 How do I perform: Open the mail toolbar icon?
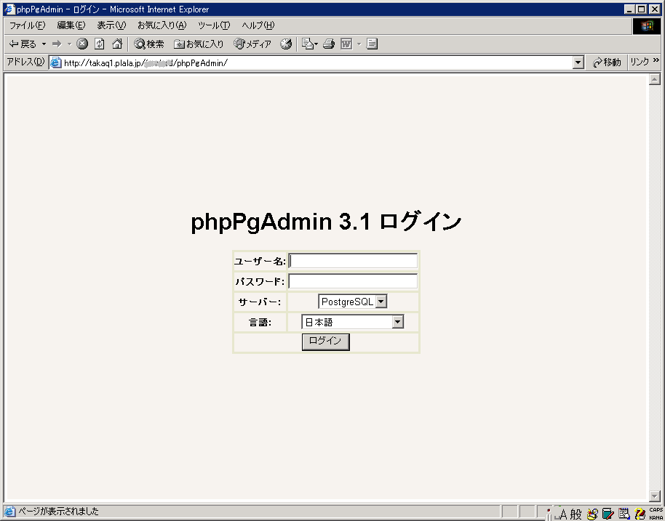(x=310, y=44)
